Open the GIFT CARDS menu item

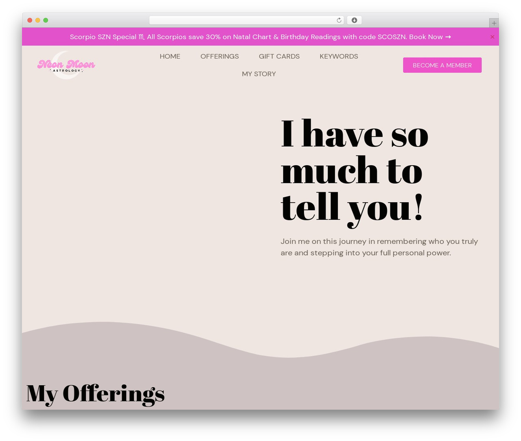pos(279,57)
